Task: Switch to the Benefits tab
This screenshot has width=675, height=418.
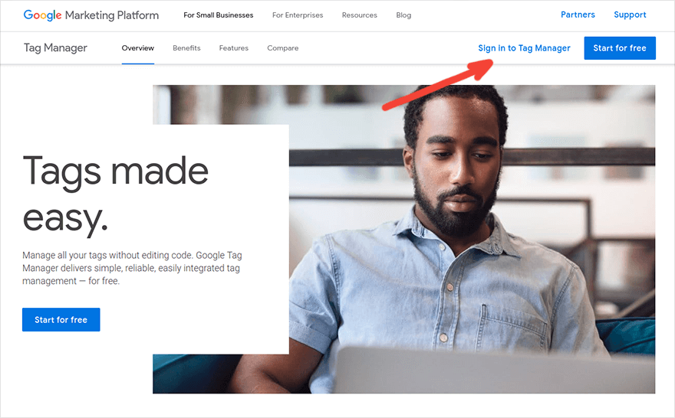Action: (186, 48)
